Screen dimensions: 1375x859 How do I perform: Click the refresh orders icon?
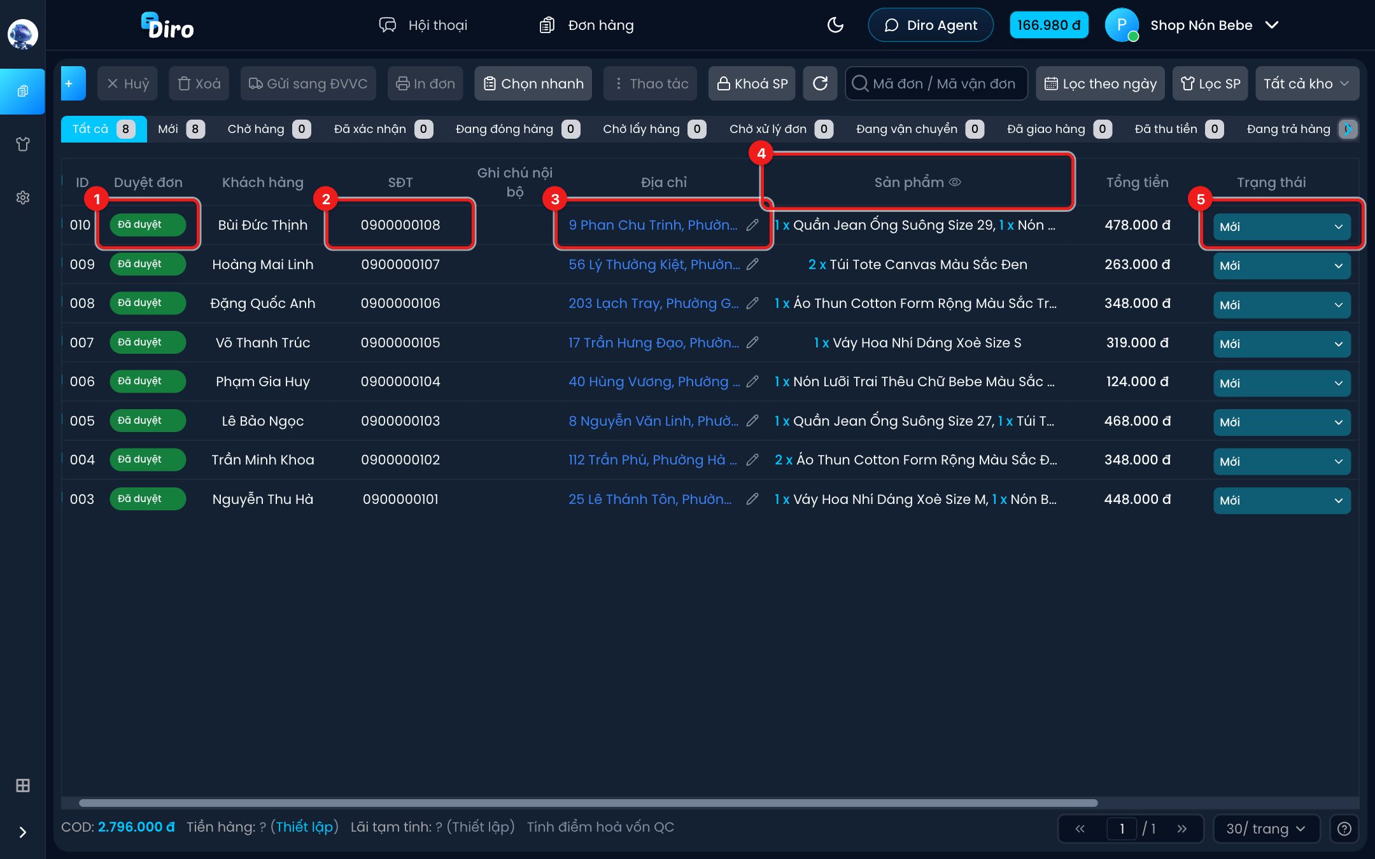820,83
